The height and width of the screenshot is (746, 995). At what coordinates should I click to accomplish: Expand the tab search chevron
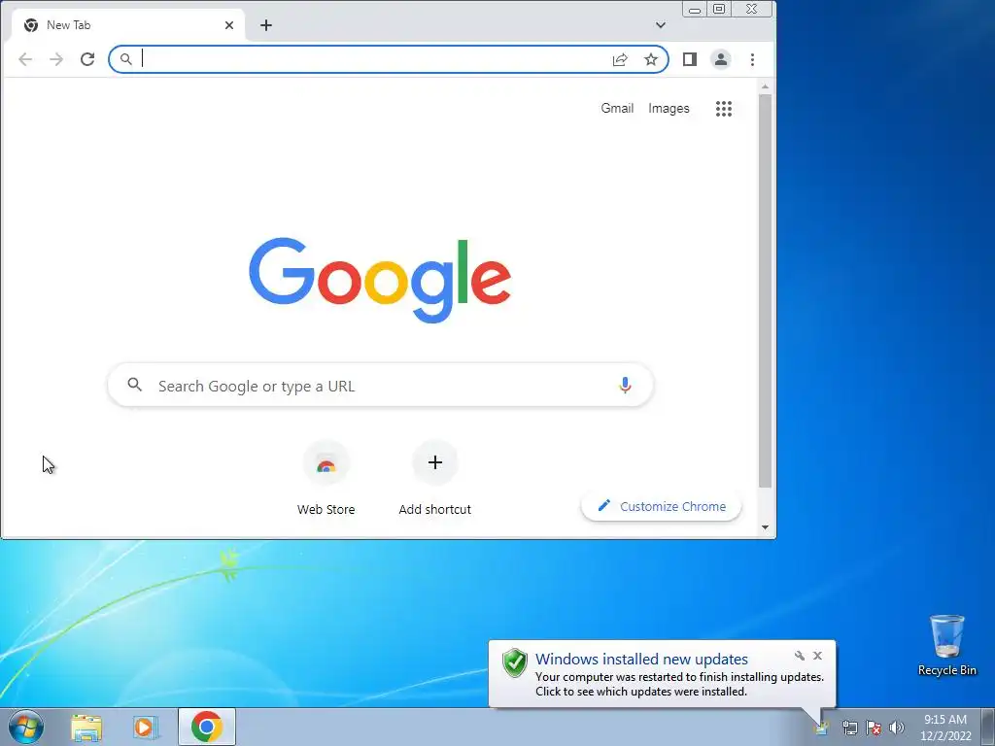[x=661, y=25]
